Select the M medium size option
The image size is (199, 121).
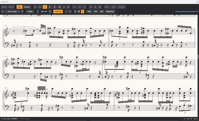pos(79,12)
